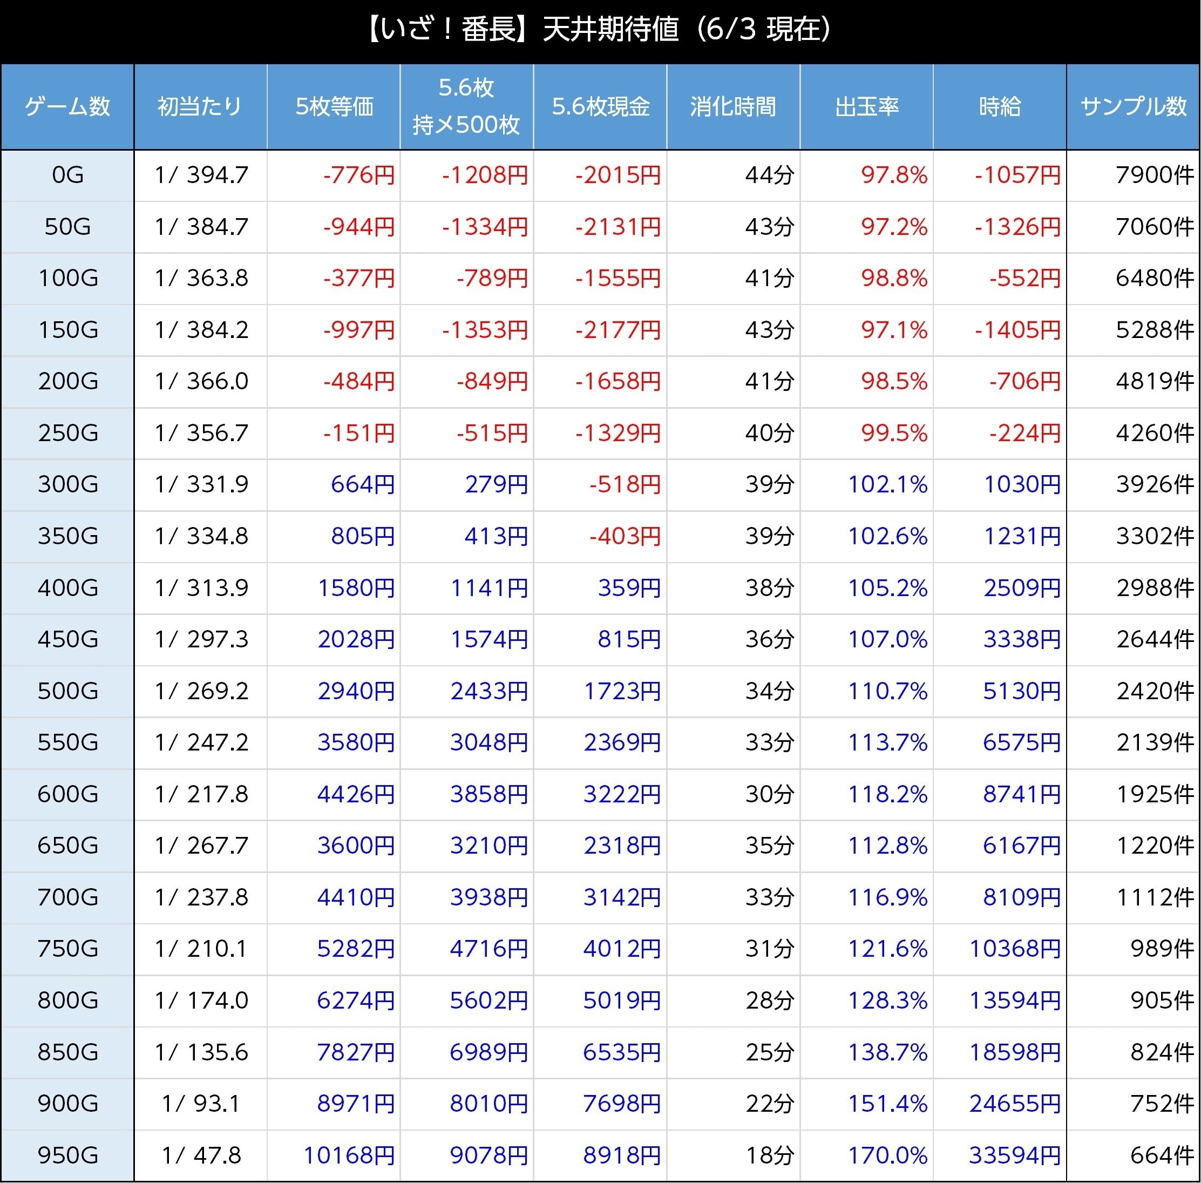Click the 250G row label
This screenshot has height=1183, width=1201.
click(67, 433)
